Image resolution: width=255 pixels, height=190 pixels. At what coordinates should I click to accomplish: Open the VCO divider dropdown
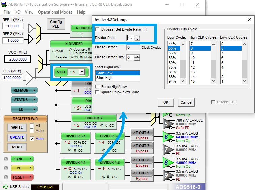(x=81, y=72)
